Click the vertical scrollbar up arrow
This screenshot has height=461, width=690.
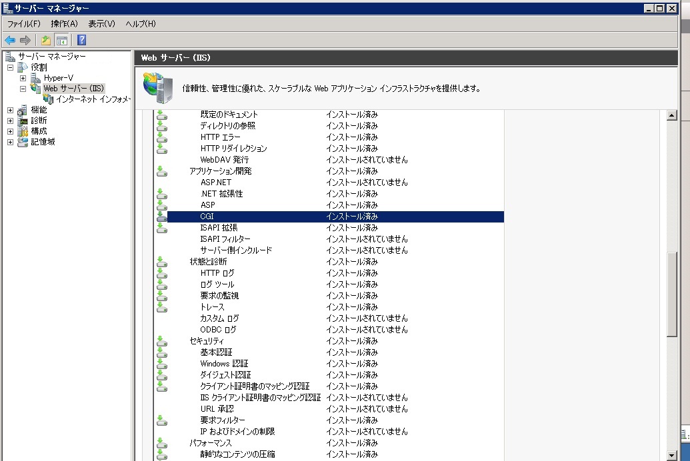tap(671, 116)
